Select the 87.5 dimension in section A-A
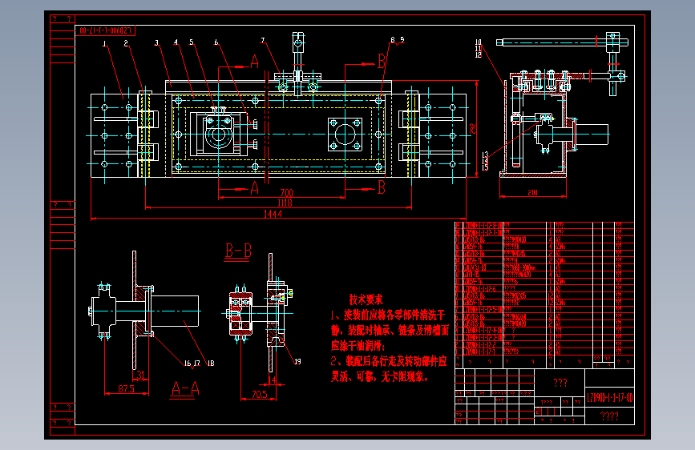This screenshot has width=695, height=450. pos(127,389)
